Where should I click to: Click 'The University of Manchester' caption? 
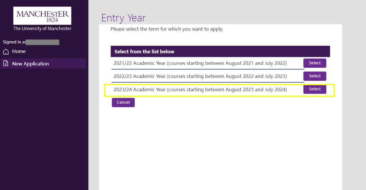(x=42, y=28)
